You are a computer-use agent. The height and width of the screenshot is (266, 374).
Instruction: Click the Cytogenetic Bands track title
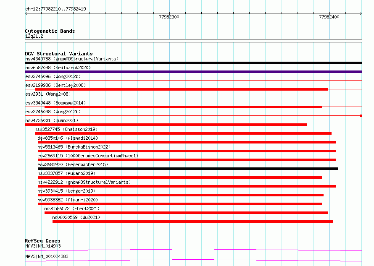click(x=50, y=31)
